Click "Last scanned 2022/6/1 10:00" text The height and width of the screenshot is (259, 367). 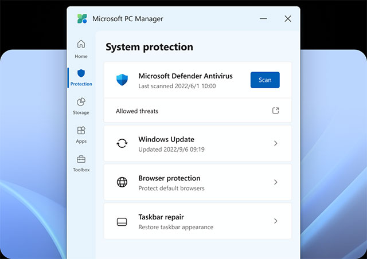pos(177,86)
